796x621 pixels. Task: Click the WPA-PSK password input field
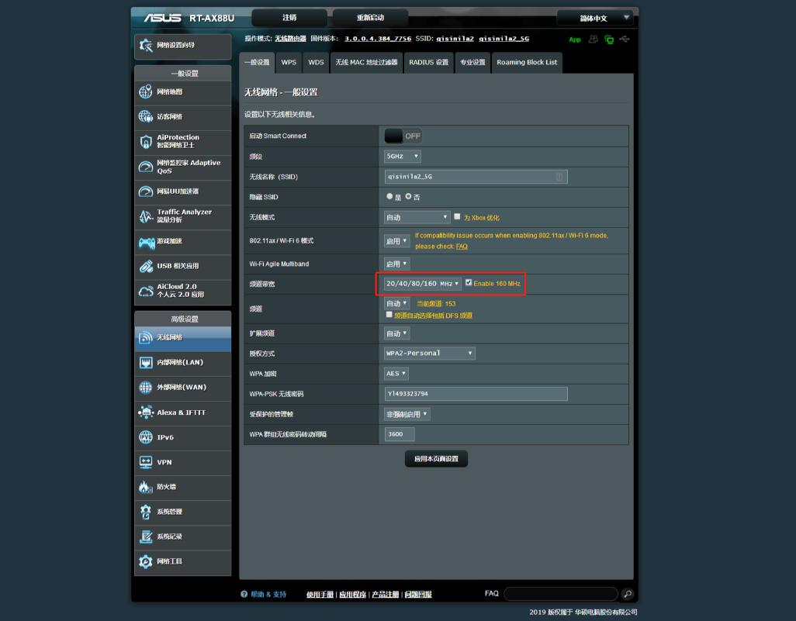(x=476, y=394)
